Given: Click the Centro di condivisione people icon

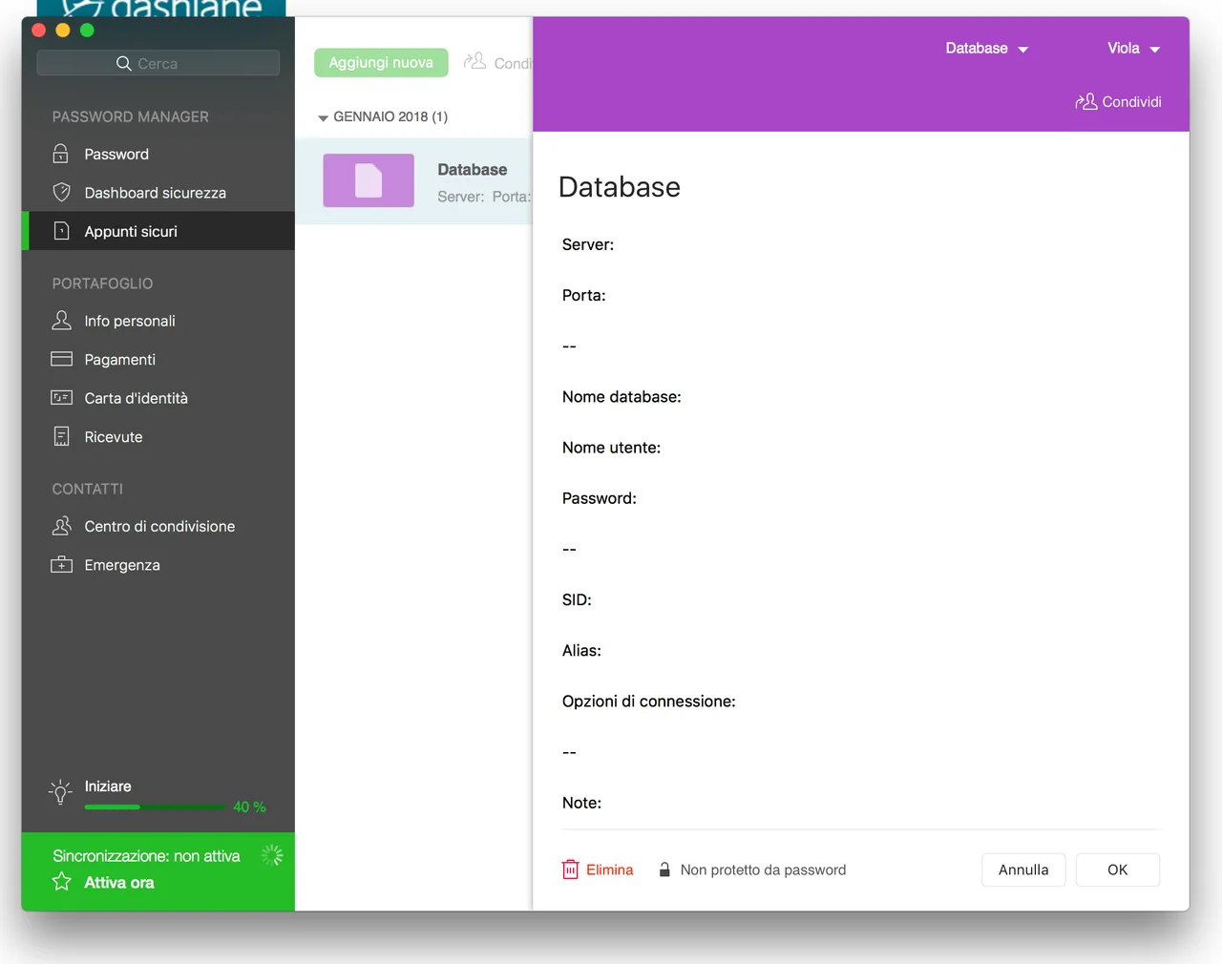Looking at the screenshot, I should (61, 526).
